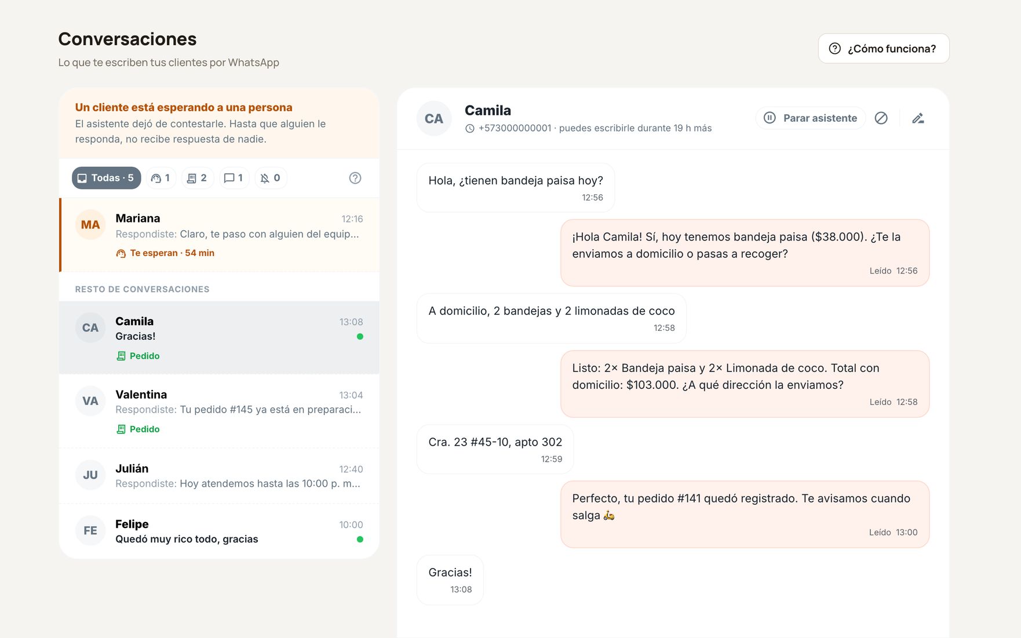The image size is (1021, 638).
Task: Click the green unread dot on Camila
Action: point(360,337)
